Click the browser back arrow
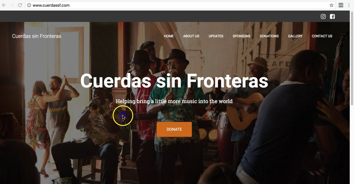Image resolution: width=354 pixels, height=184 pixels. click(x=4, y=5)
